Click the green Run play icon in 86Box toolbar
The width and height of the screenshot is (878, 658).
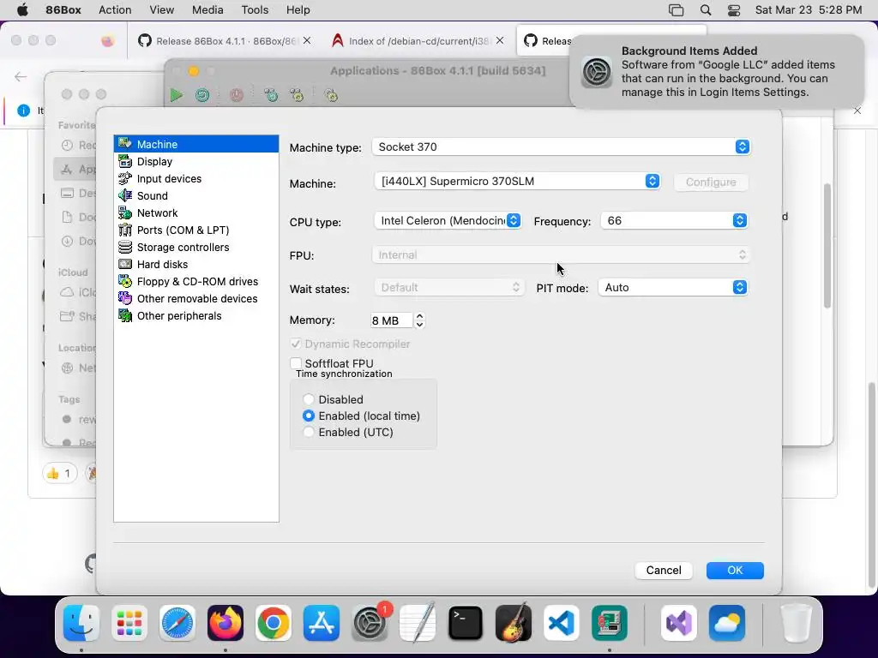tap(177, 95)
